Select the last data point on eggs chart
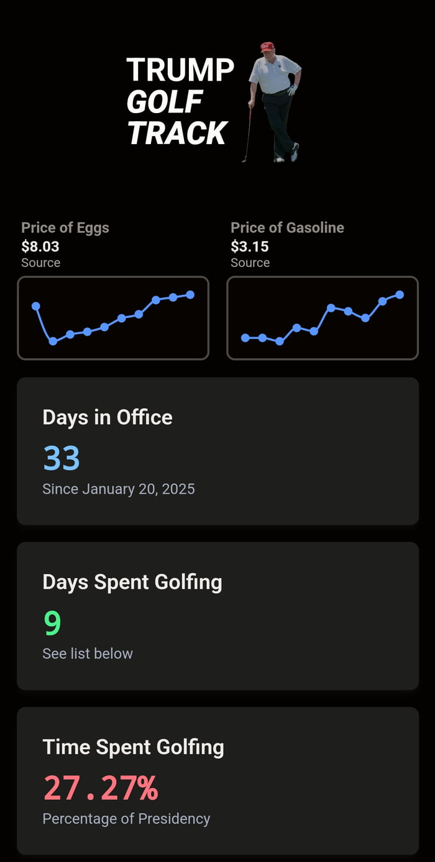The width and height of the screenshot is (435, 862). [x=190, y=294]
